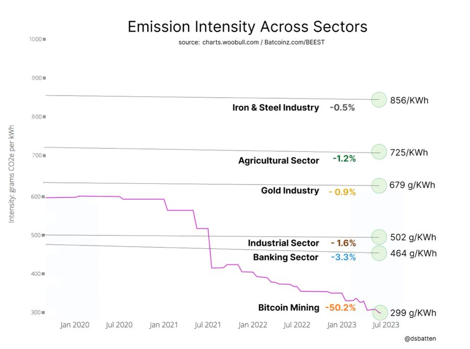Click the green circle marker at 856/KWh
The image size is (470, 349).
pyautogui.click(x=379, y=99)
